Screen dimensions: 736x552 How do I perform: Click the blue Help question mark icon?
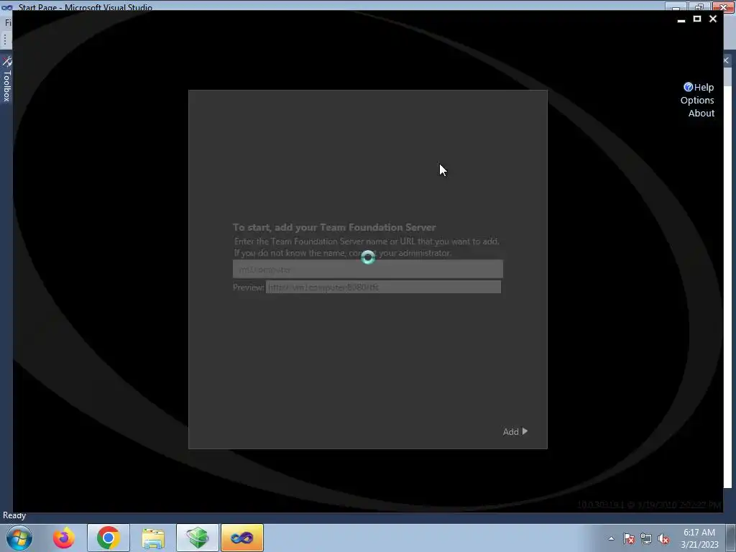688,87
